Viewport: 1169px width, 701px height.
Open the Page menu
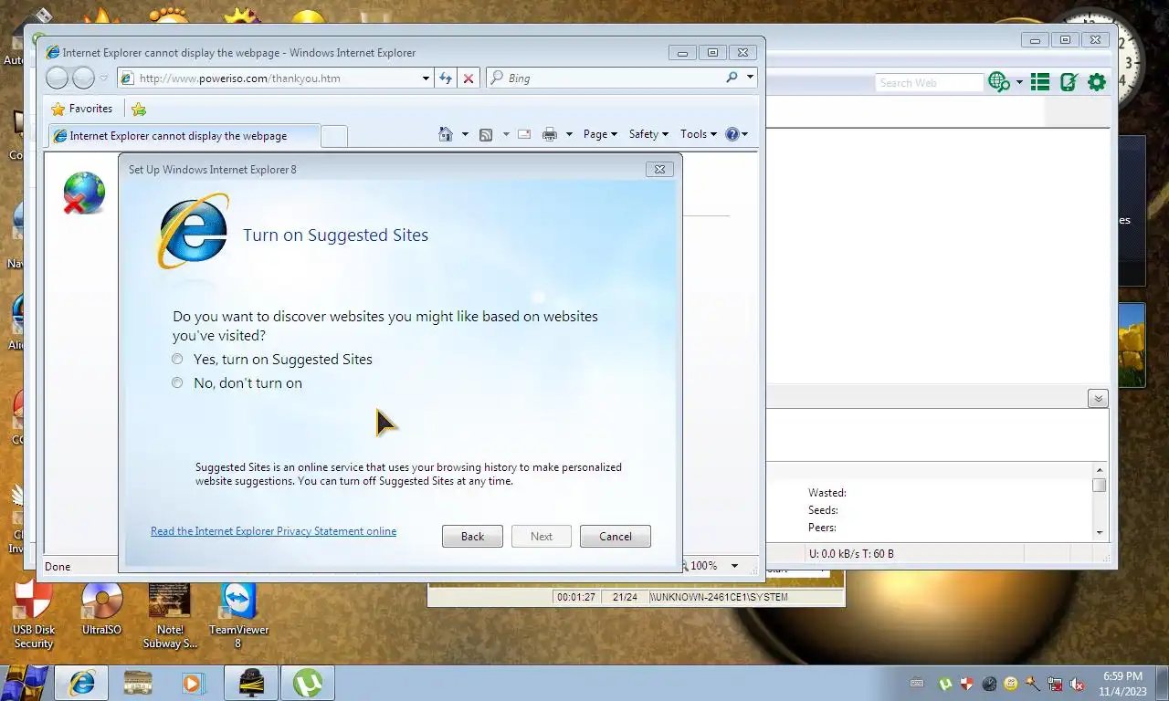(x=600, y=134)
